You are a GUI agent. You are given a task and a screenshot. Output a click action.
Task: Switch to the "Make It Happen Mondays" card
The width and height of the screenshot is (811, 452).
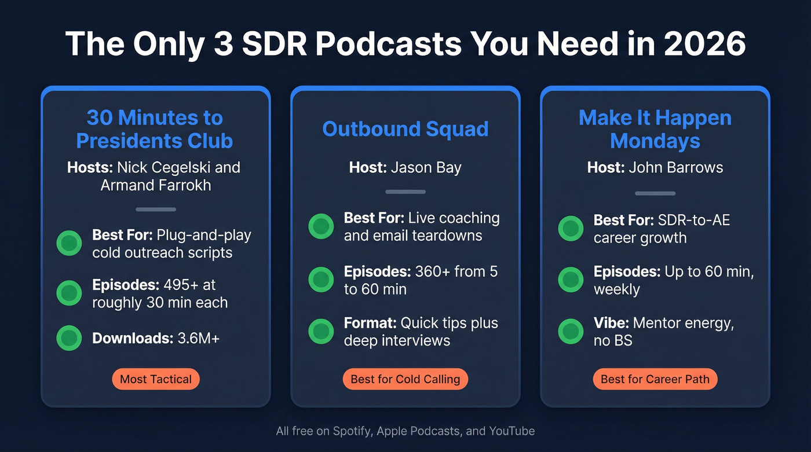click(x=655, y=129)
